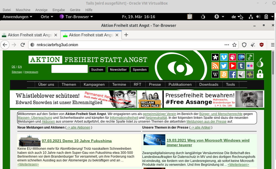Image resolution: width=276 pixels, height=169 pixels.
Task: Open the Vimeo icon link
Action: tap(224, 57)
